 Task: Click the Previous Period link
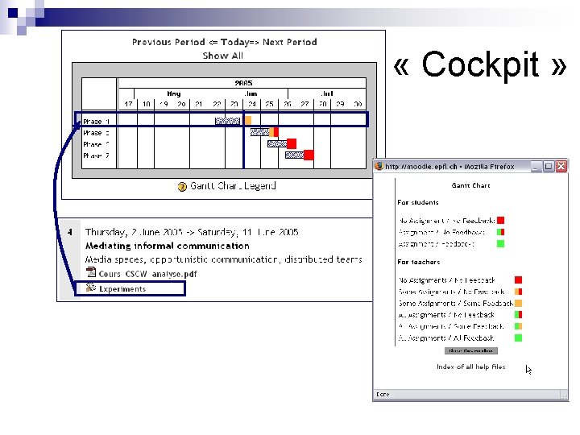coord(168,42)
